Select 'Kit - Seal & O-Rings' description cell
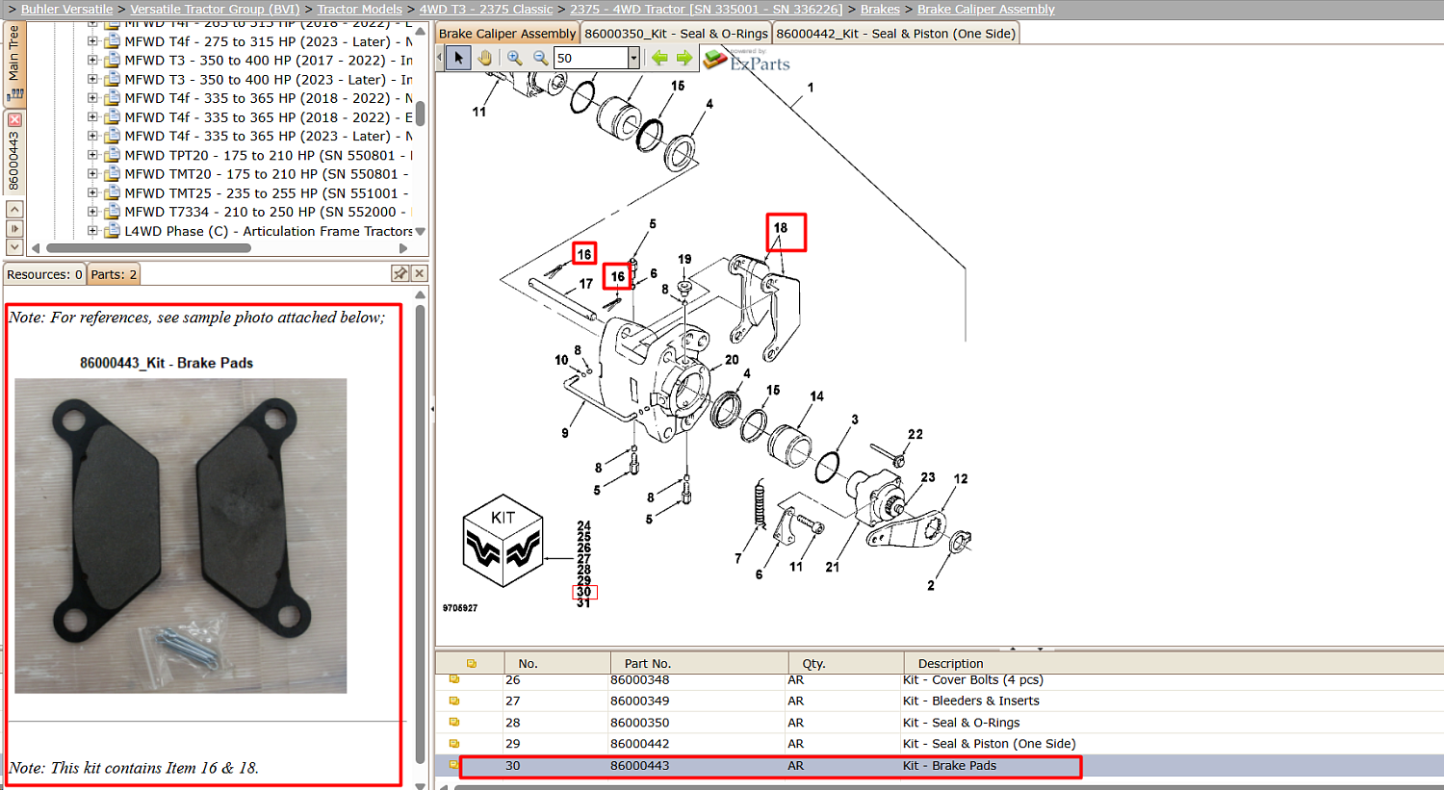Image resolution: width=1444 pixels, height=790 pixels. (962, 723)
